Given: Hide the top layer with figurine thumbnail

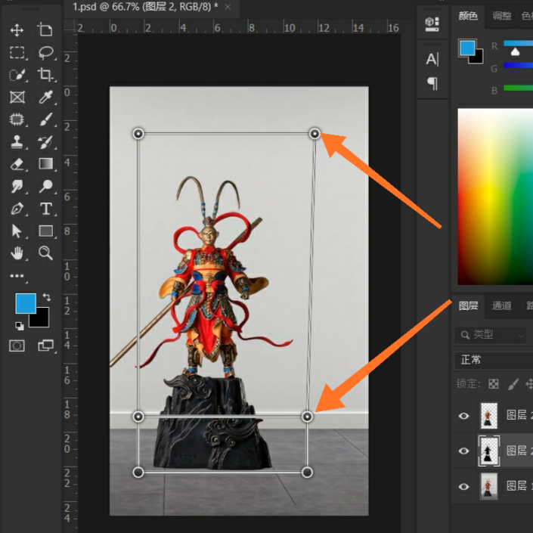Looking at the screenshot, I should (463, 416).
